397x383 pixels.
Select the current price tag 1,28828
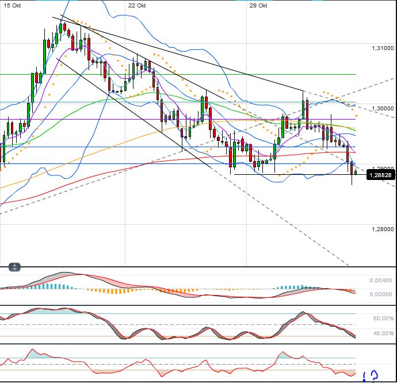380,175
